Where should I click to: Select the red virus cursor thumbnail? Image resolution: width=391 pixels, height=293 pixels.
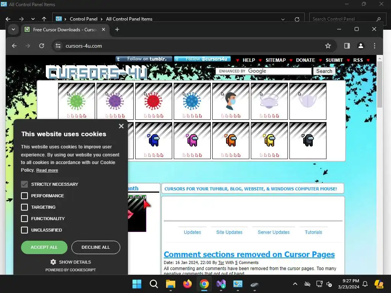pos(153,101)
